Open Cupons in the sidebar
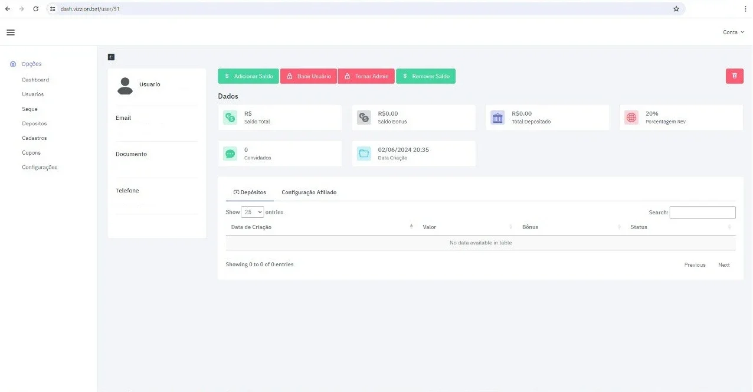 (x=31, y=153)
